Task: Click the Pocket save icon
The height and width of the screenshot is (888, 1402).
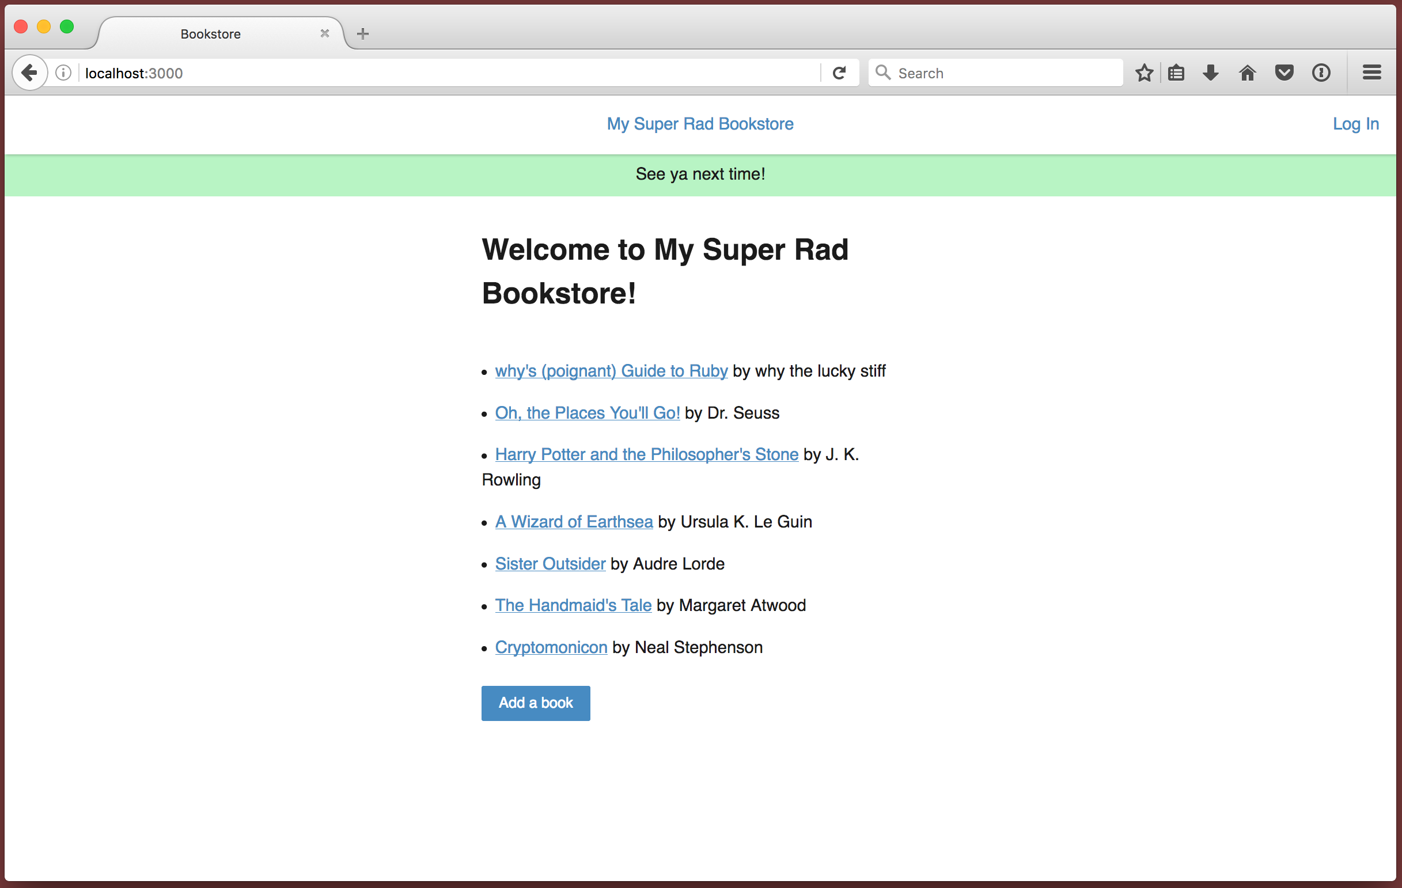Action: 1286,73
